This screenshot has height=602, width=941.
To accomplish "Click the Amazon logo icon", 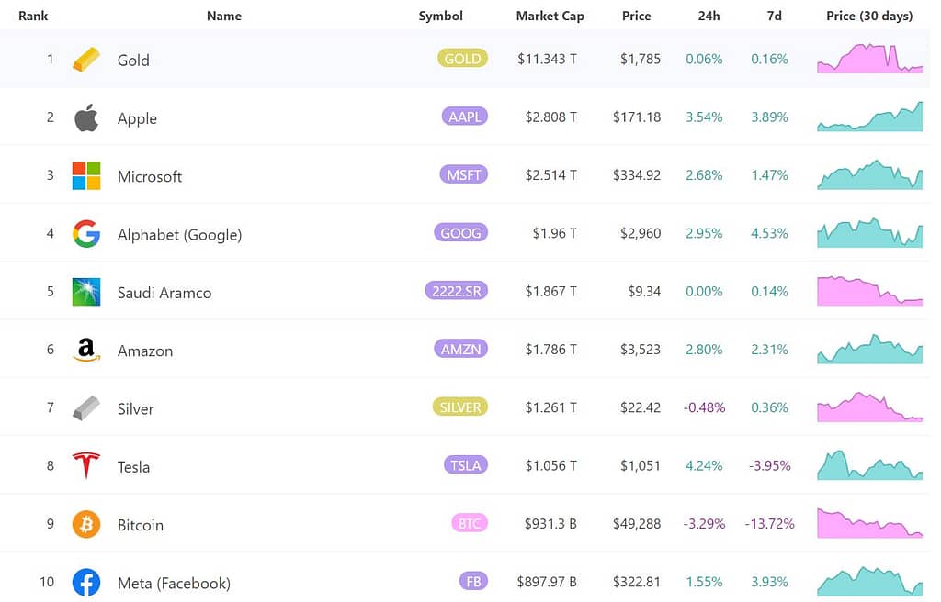I will 86,350.
